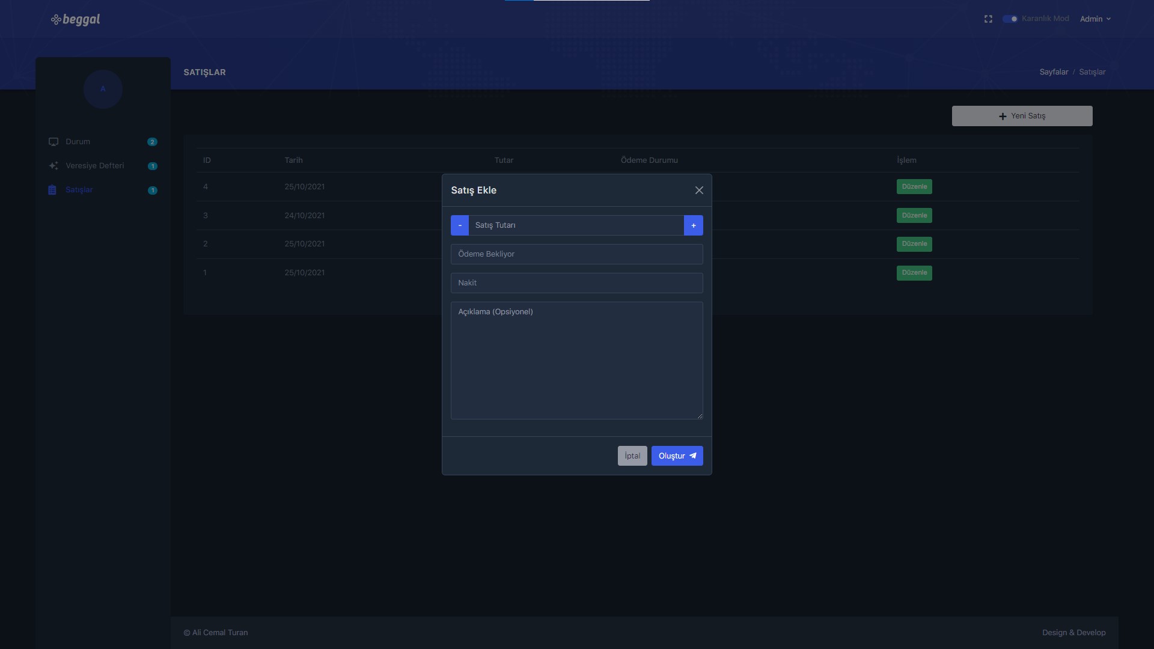Toggle fullscreen mode icon
1154x649 pixels.
point(988,19)
